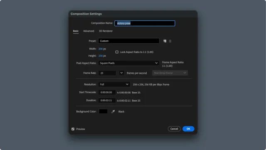Click the Height value 256
266x150 pixels.
click(x=101, y=56)
